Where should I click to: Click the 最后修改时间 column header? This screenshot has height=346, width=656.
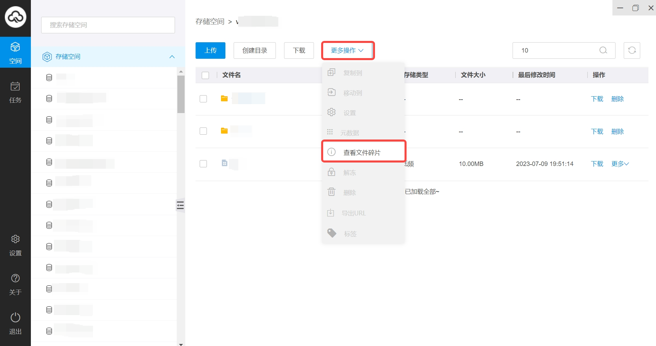(x=537, y=75)
